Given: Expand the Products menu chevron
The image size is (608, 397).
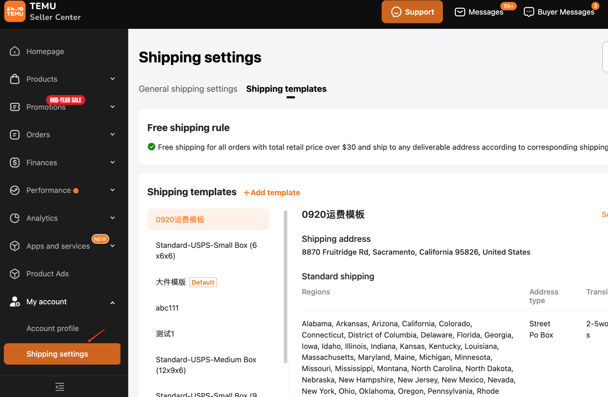Looking at the screenshot, I should [112, 79].
